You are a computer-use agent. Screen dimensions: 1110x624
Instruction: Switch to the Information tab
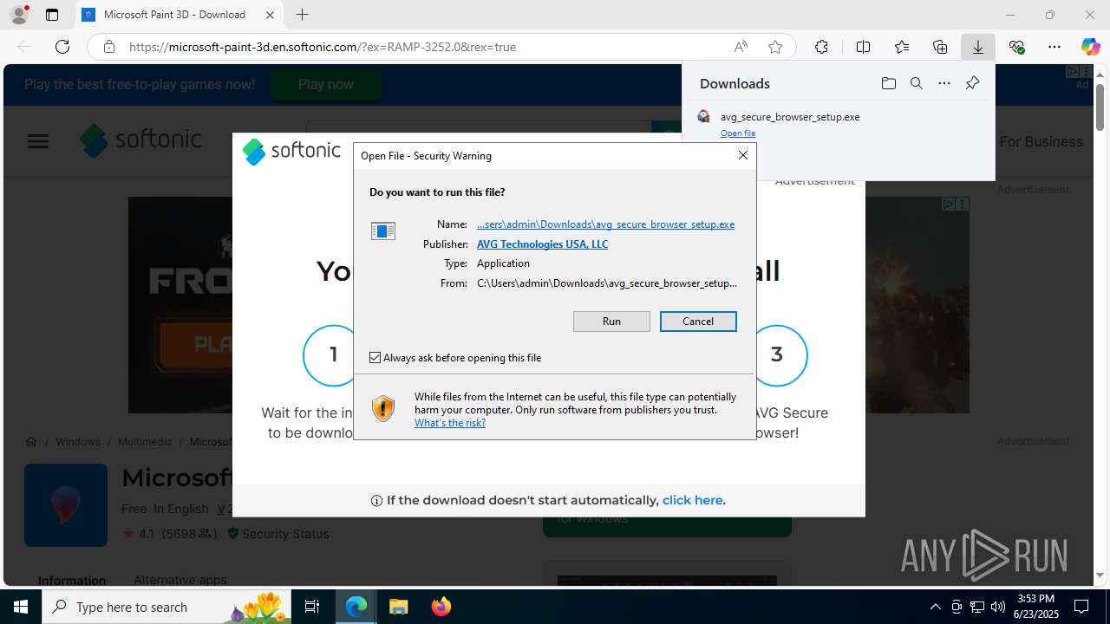click(x=72, y=580)
